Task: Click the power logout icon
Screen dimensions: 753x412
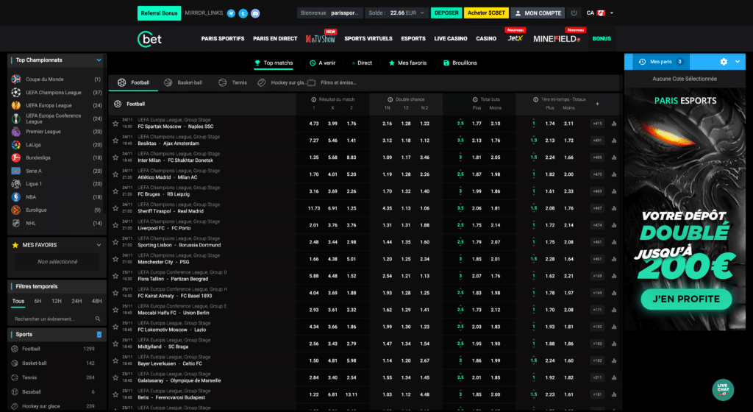Action: (x=574, y=13)
